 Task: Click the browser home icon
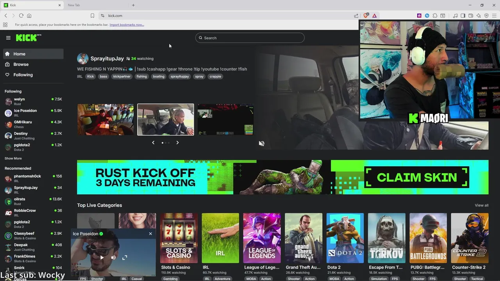(29, 16)
